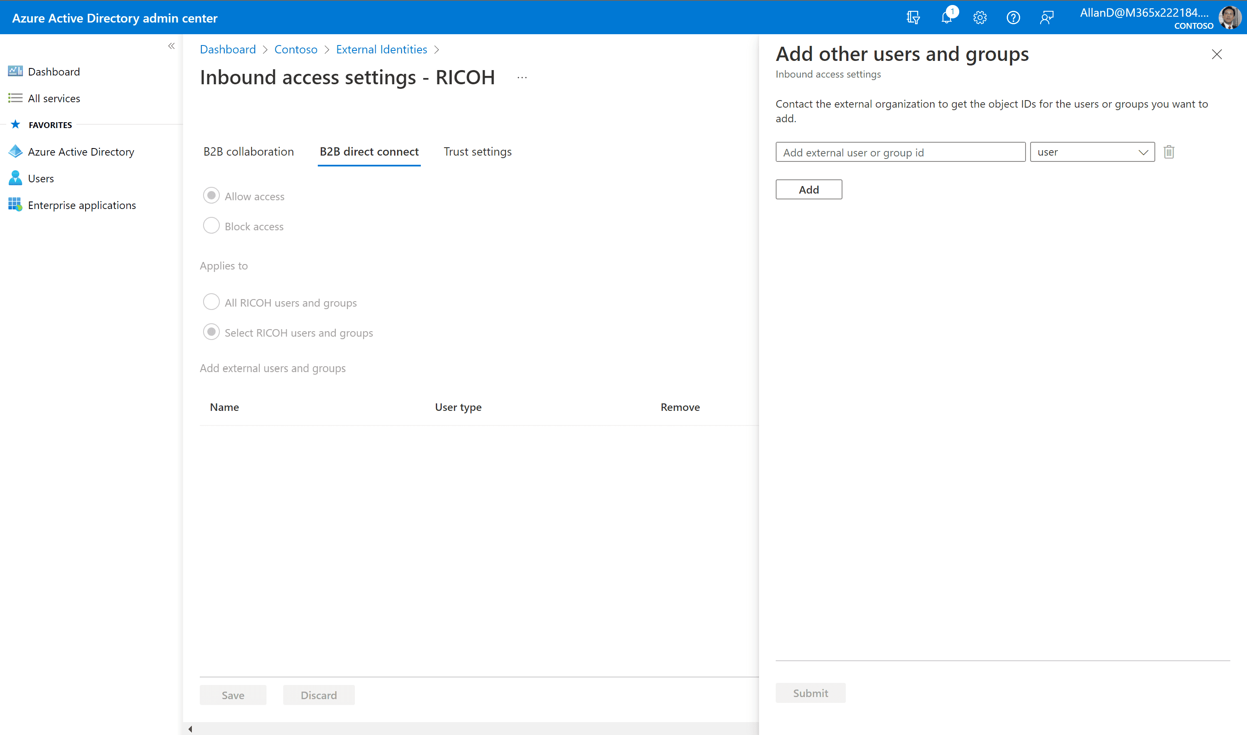Viewport: 1247px width, 735px height.
Task: Delete the external user row with trash icon
Action: click(1169, 151)
